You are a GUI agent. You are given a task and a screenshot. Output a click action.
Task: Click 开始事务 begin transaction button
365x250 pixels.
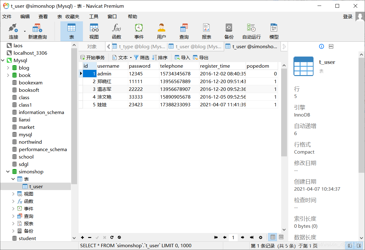(x=93, y=58)
